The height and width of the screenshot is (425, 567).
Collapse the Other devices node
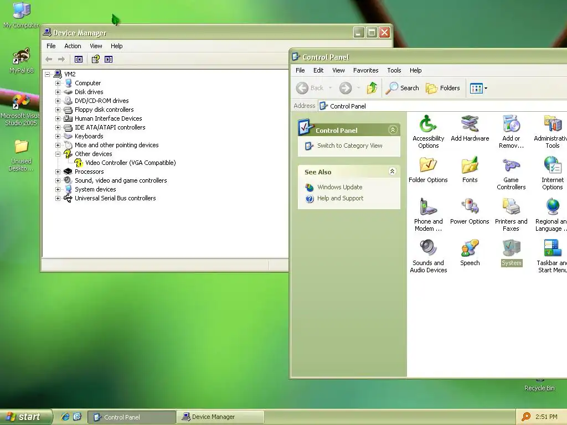pos(58,154)
